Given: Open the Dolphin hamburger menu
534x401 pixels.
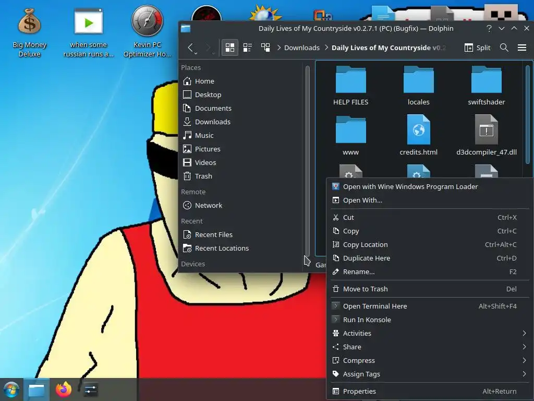Looking at the screenshot, I should coord(522,48).
